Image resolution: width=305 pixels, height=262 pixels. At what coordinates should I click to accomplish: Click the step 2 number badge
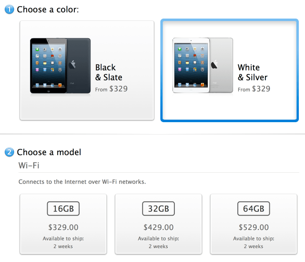pos(10,153)
